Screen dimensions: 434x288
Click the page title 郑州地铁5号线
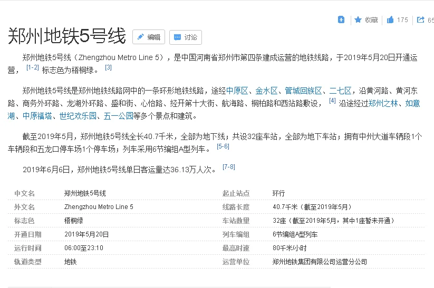(x=66, y=36)
